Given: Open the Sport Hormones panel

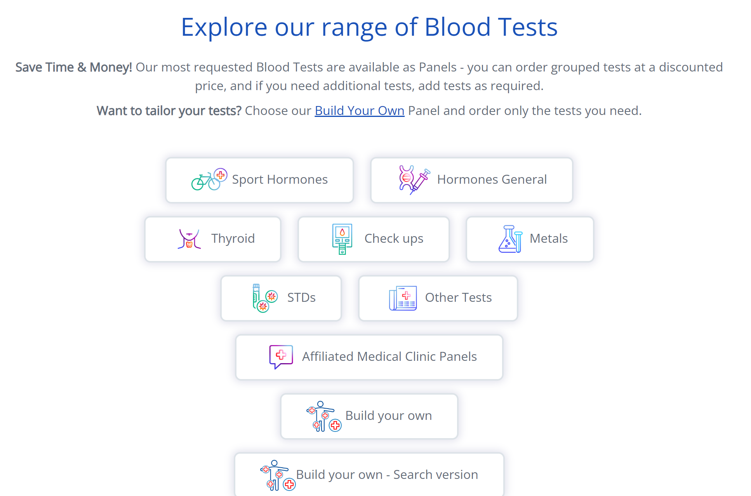Looking at the screenshot, I should click(259, 180).
